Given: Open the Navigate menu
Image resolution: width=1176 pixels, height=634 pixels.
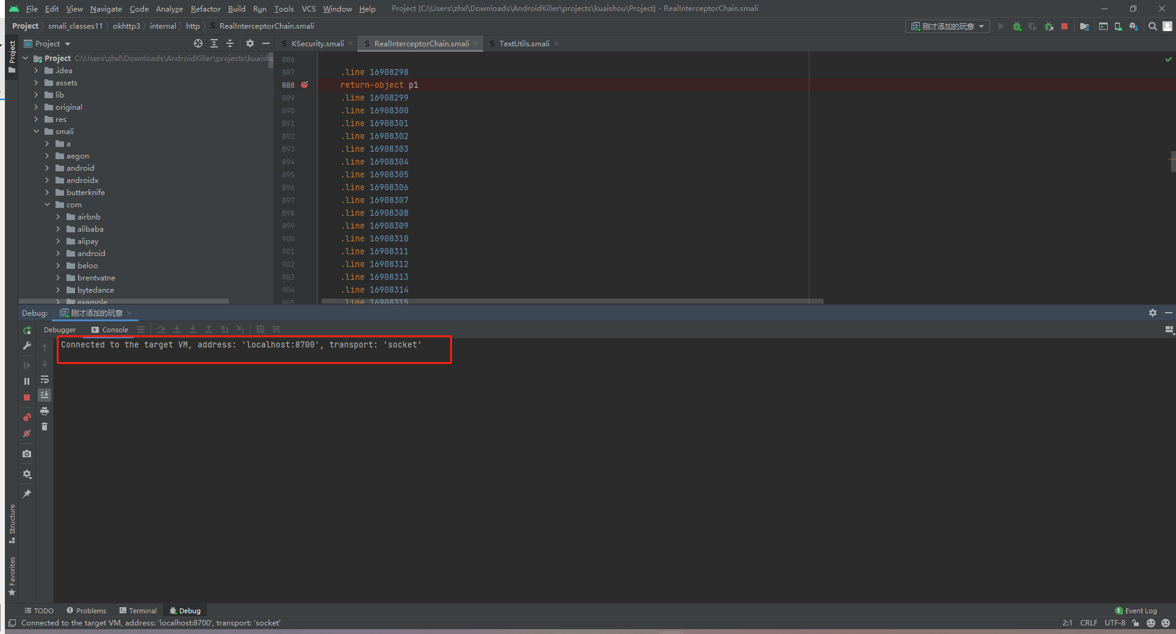Looking at the screenshot, I should pyautogui.click(x=106, y=9).
